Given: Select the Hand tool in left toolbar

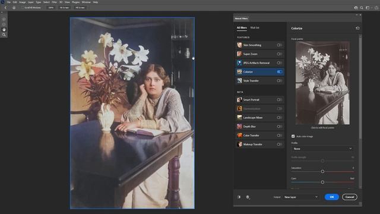Looking at the screenshot, I should (4, 30).
